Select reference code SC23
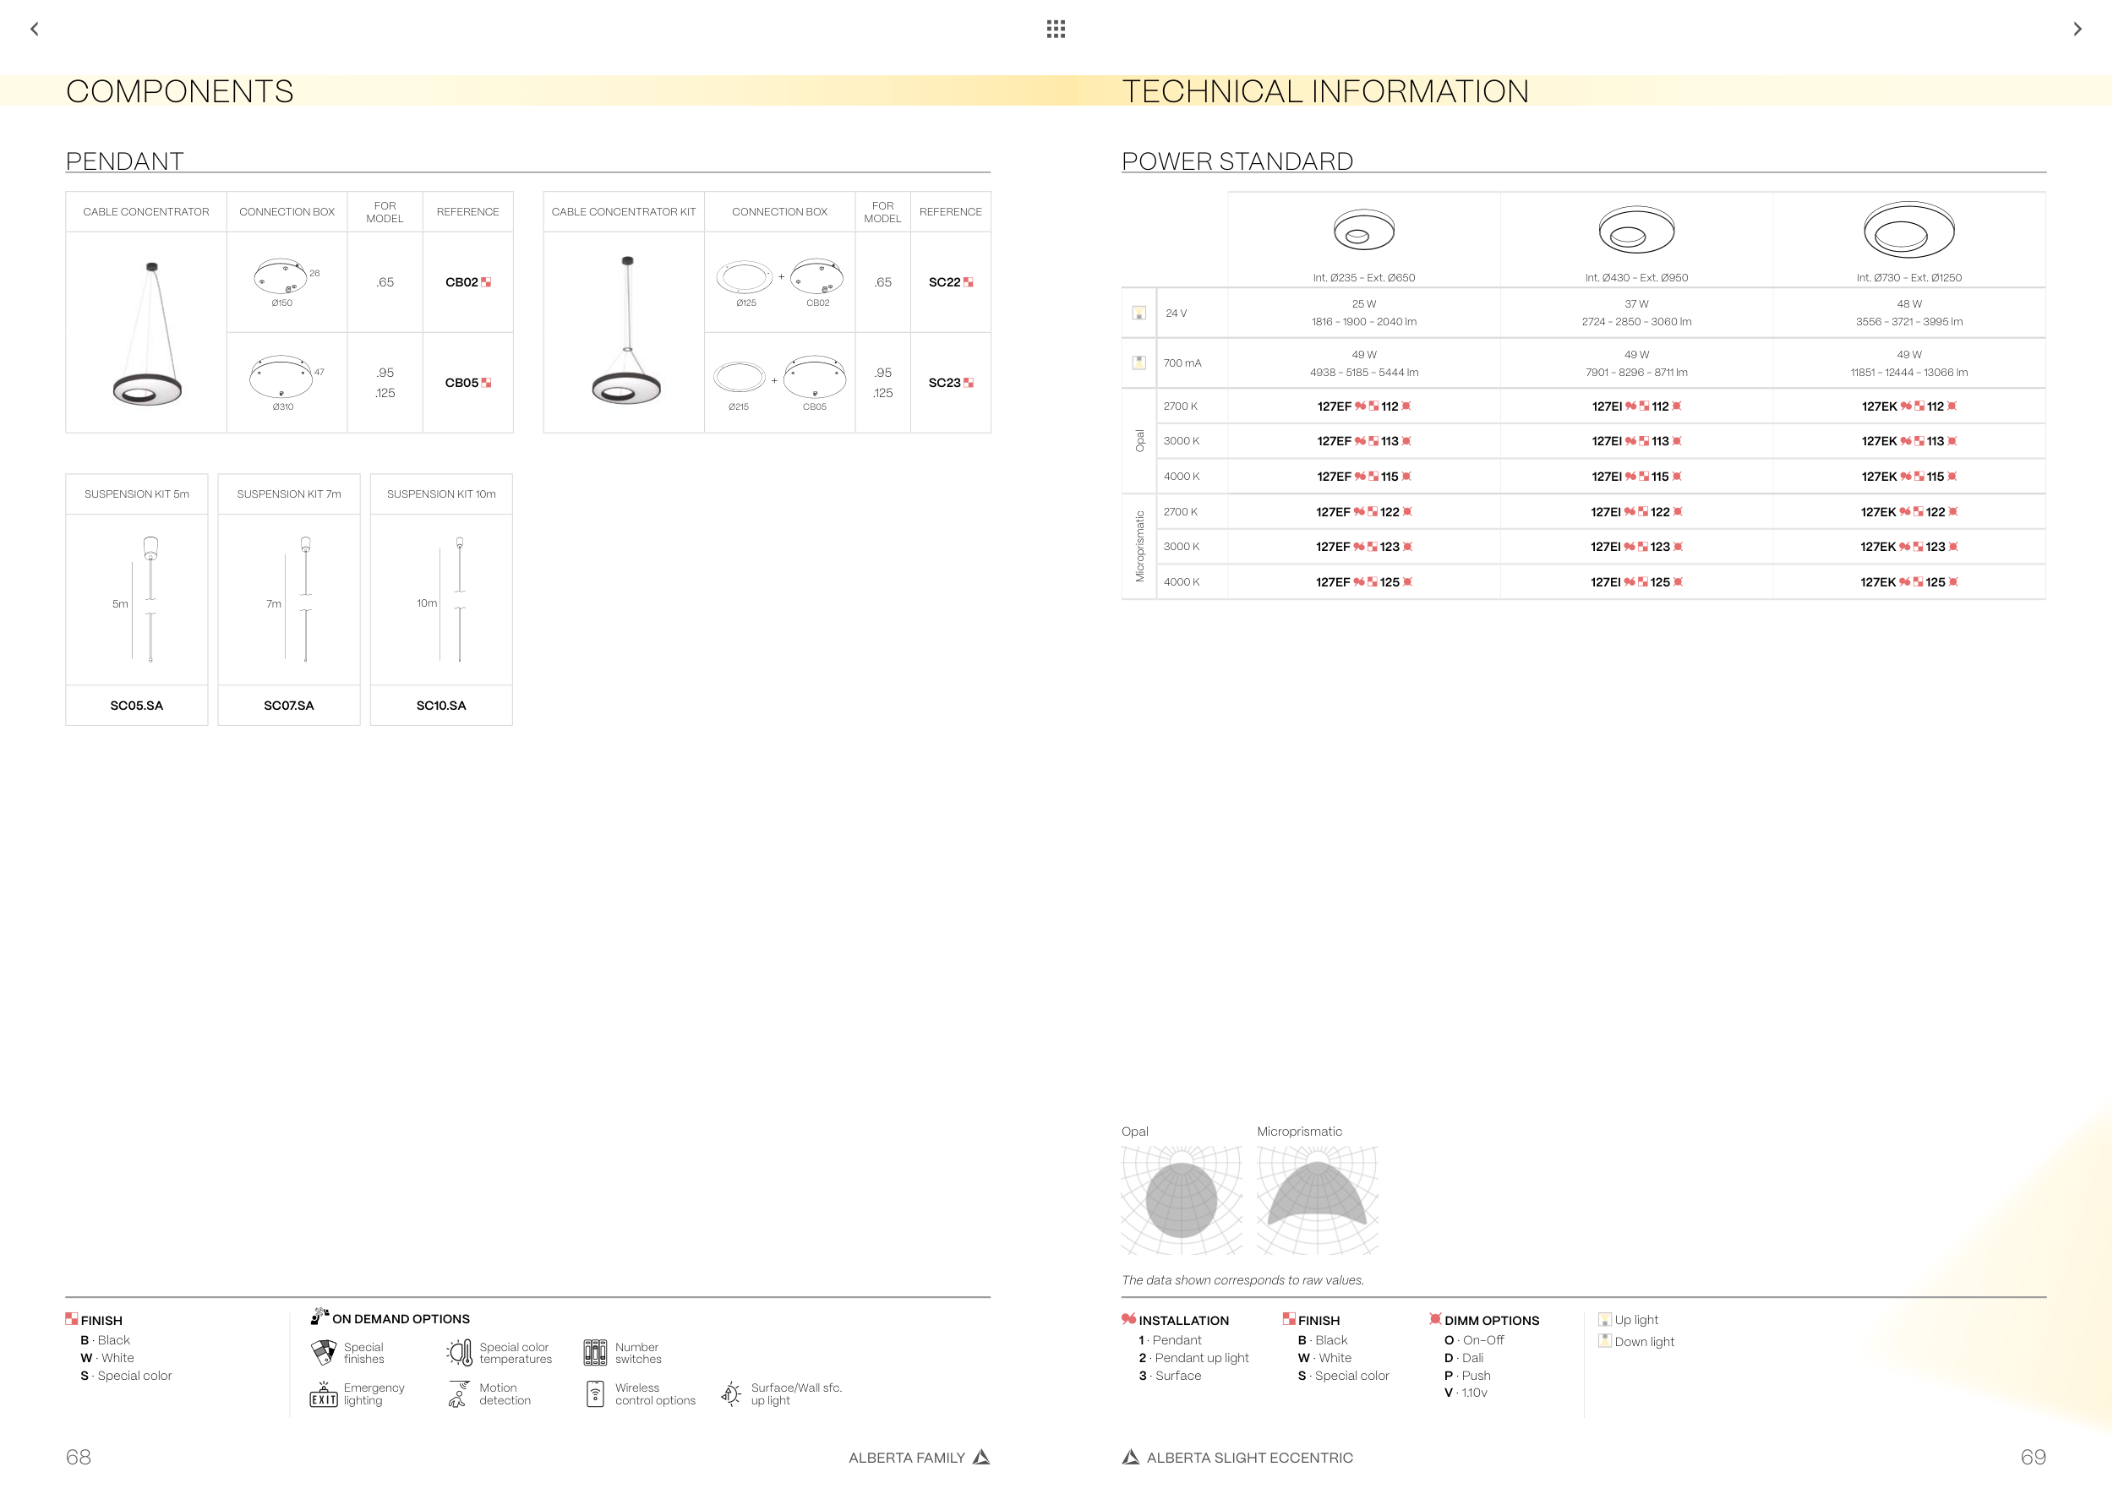Viewport: 2113px width, 1494px height. (x=944, y=383)
